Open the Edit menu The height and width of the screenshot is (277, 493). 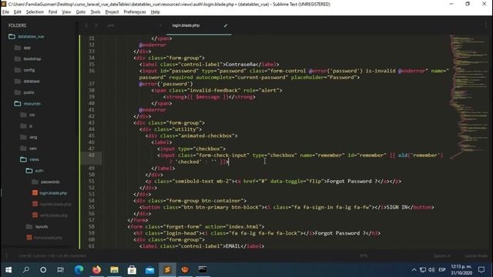(17, 12)
